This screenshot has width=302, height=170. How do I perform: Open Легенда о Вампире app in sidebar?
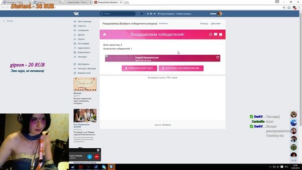coord(85,68)
